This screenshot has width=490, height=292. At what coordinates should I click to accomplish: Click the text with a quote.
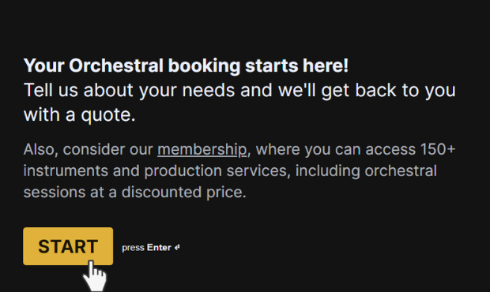coord(80,114)
